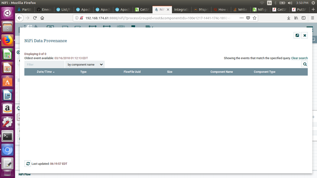
Task: Open a new browser tab
Action: tap(313, 10)
